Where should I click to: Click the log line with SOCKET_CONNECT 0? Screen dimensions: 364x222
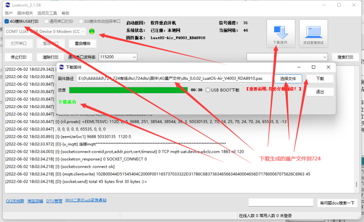(x=76, y=159)
